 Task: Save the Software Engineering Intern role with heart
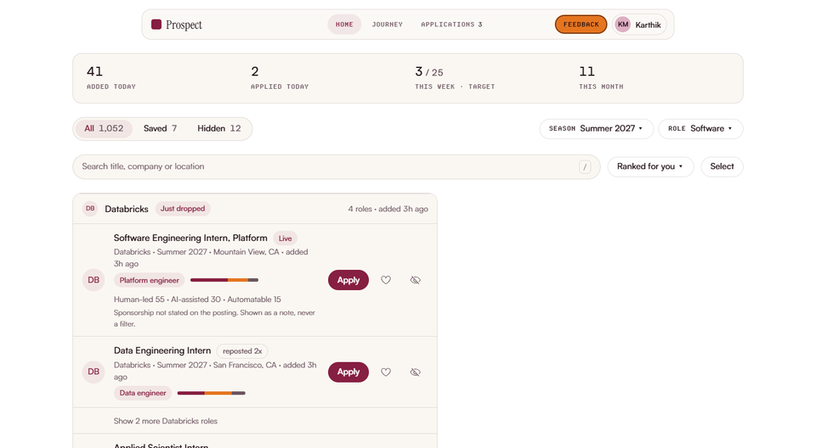(x=386, y=280)
